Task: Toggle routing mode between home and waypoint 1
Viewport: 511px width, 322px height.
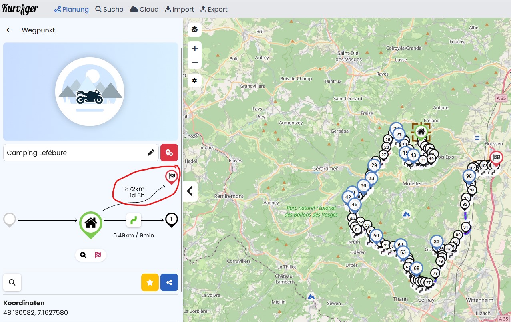Action: click(x=134, y=220)
